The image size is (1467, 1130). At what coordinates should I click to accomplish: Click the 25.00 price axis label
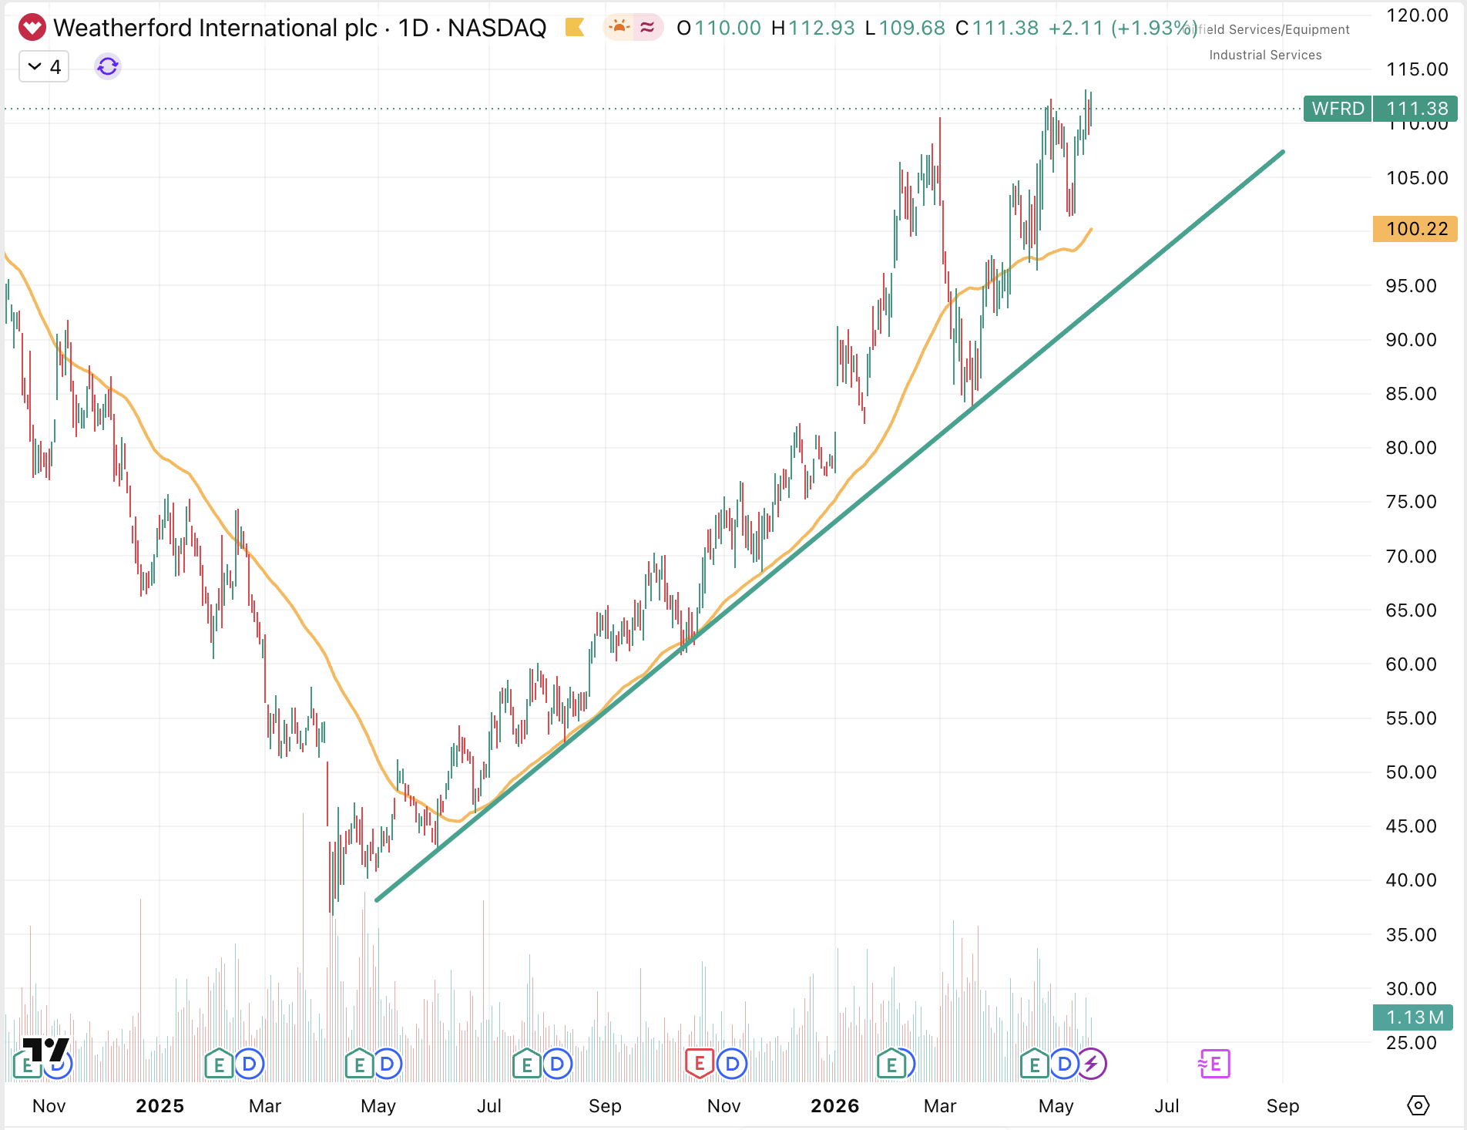[x=1412, y=1043]
